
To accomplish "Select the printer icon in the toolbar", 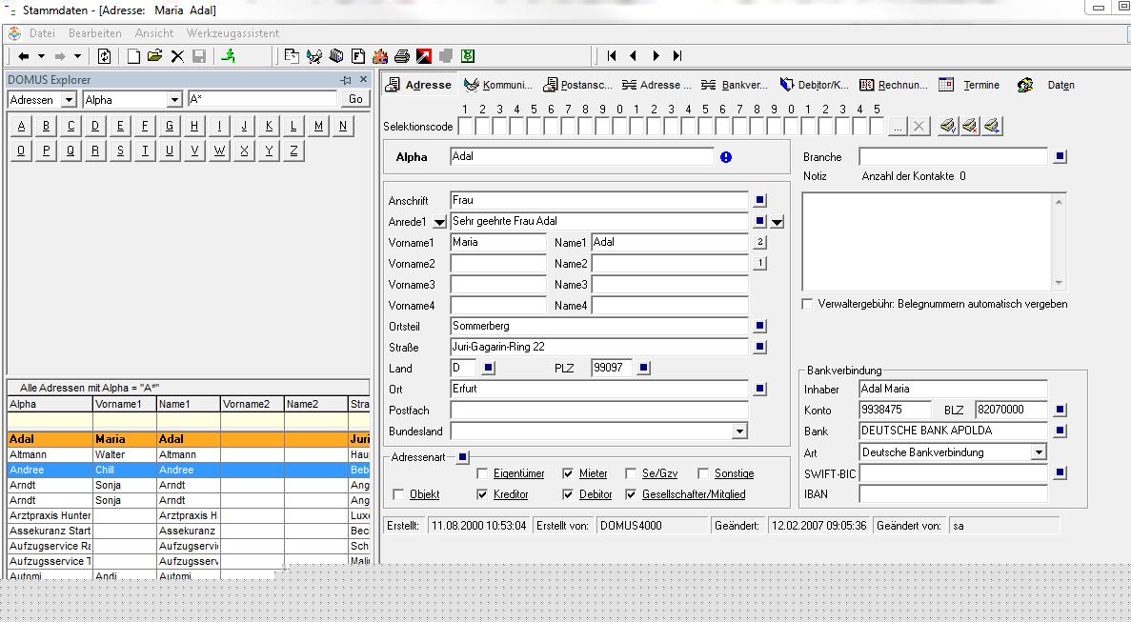I will (x=400, y=55).
